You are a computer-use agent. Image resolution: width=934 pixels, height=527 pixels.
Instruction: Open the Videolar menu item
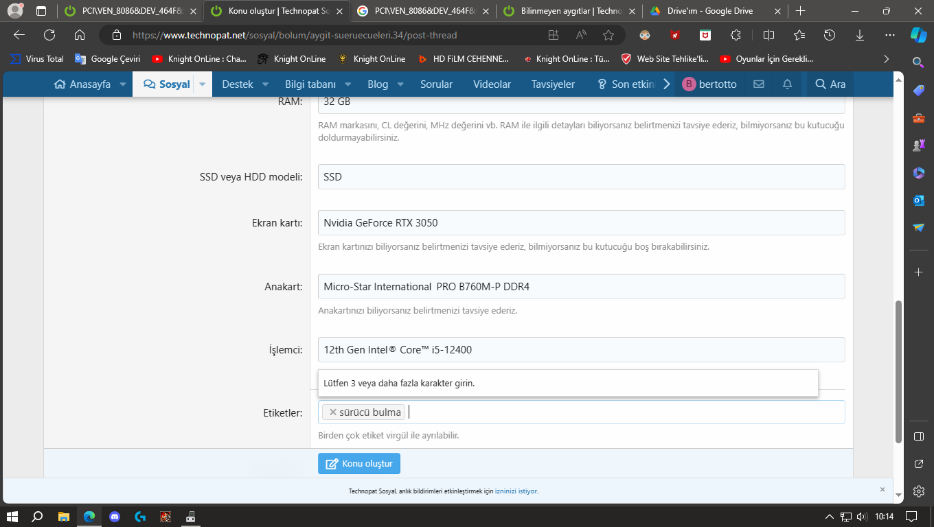pos(492,84)
